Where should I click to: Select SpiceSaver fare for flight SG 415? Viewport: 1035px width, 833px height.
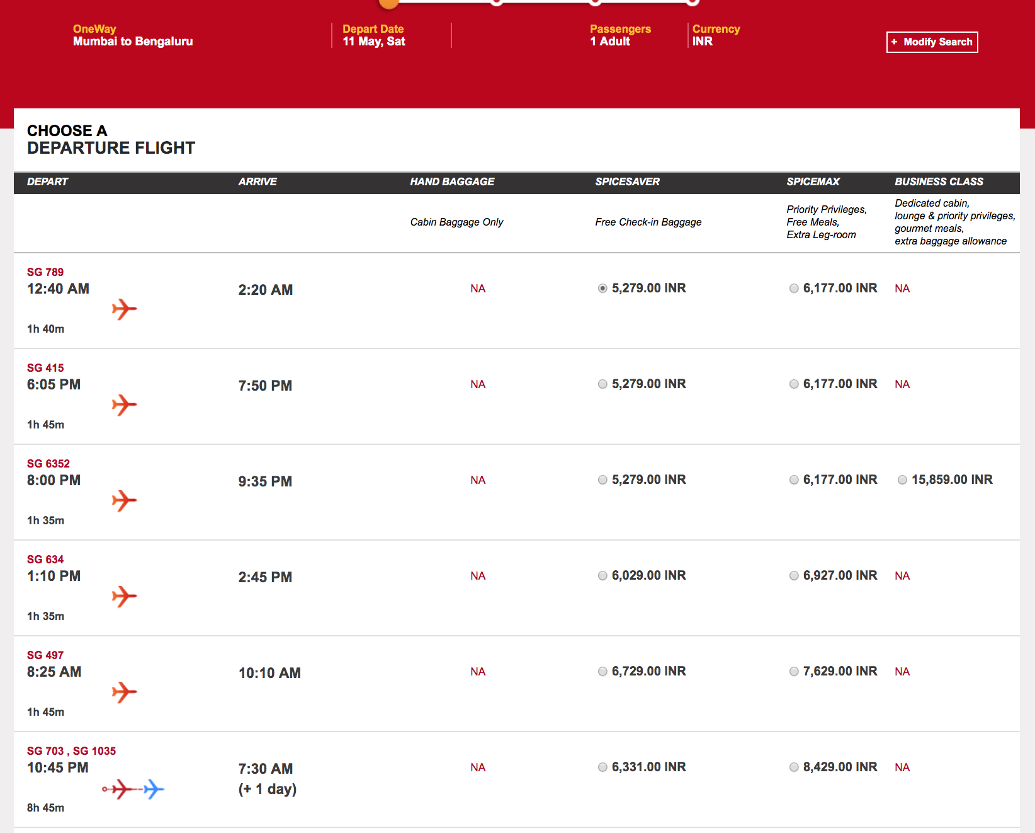pyautogui.click(x=602, y=384)
